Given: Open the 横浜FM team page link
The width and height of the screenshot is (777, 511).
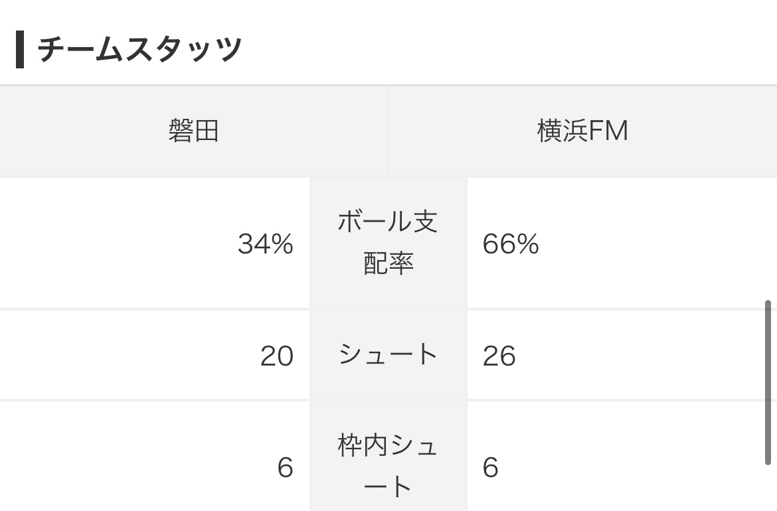Looking at the screenshot, I should pyautogui.click(x=582, y=131).
